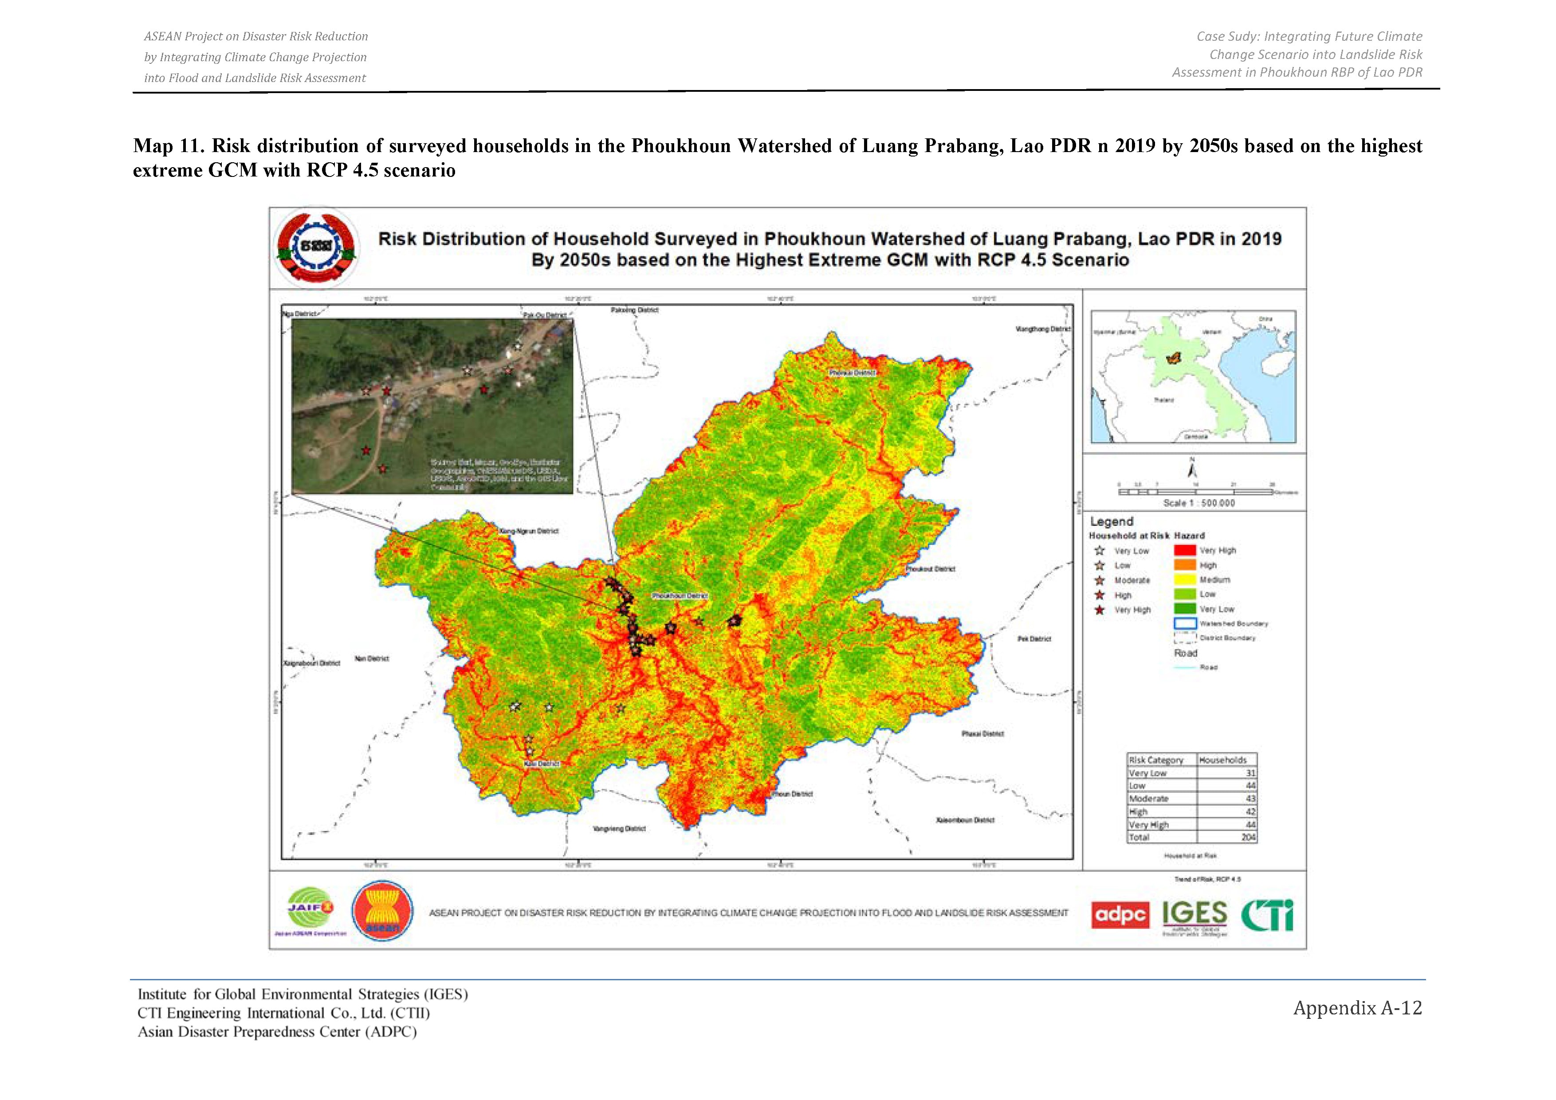Image resolution: width=1556 pixels, height=1100 pixels.
Task: Click the CTI green logo
Action: (x=1267, y=915)
